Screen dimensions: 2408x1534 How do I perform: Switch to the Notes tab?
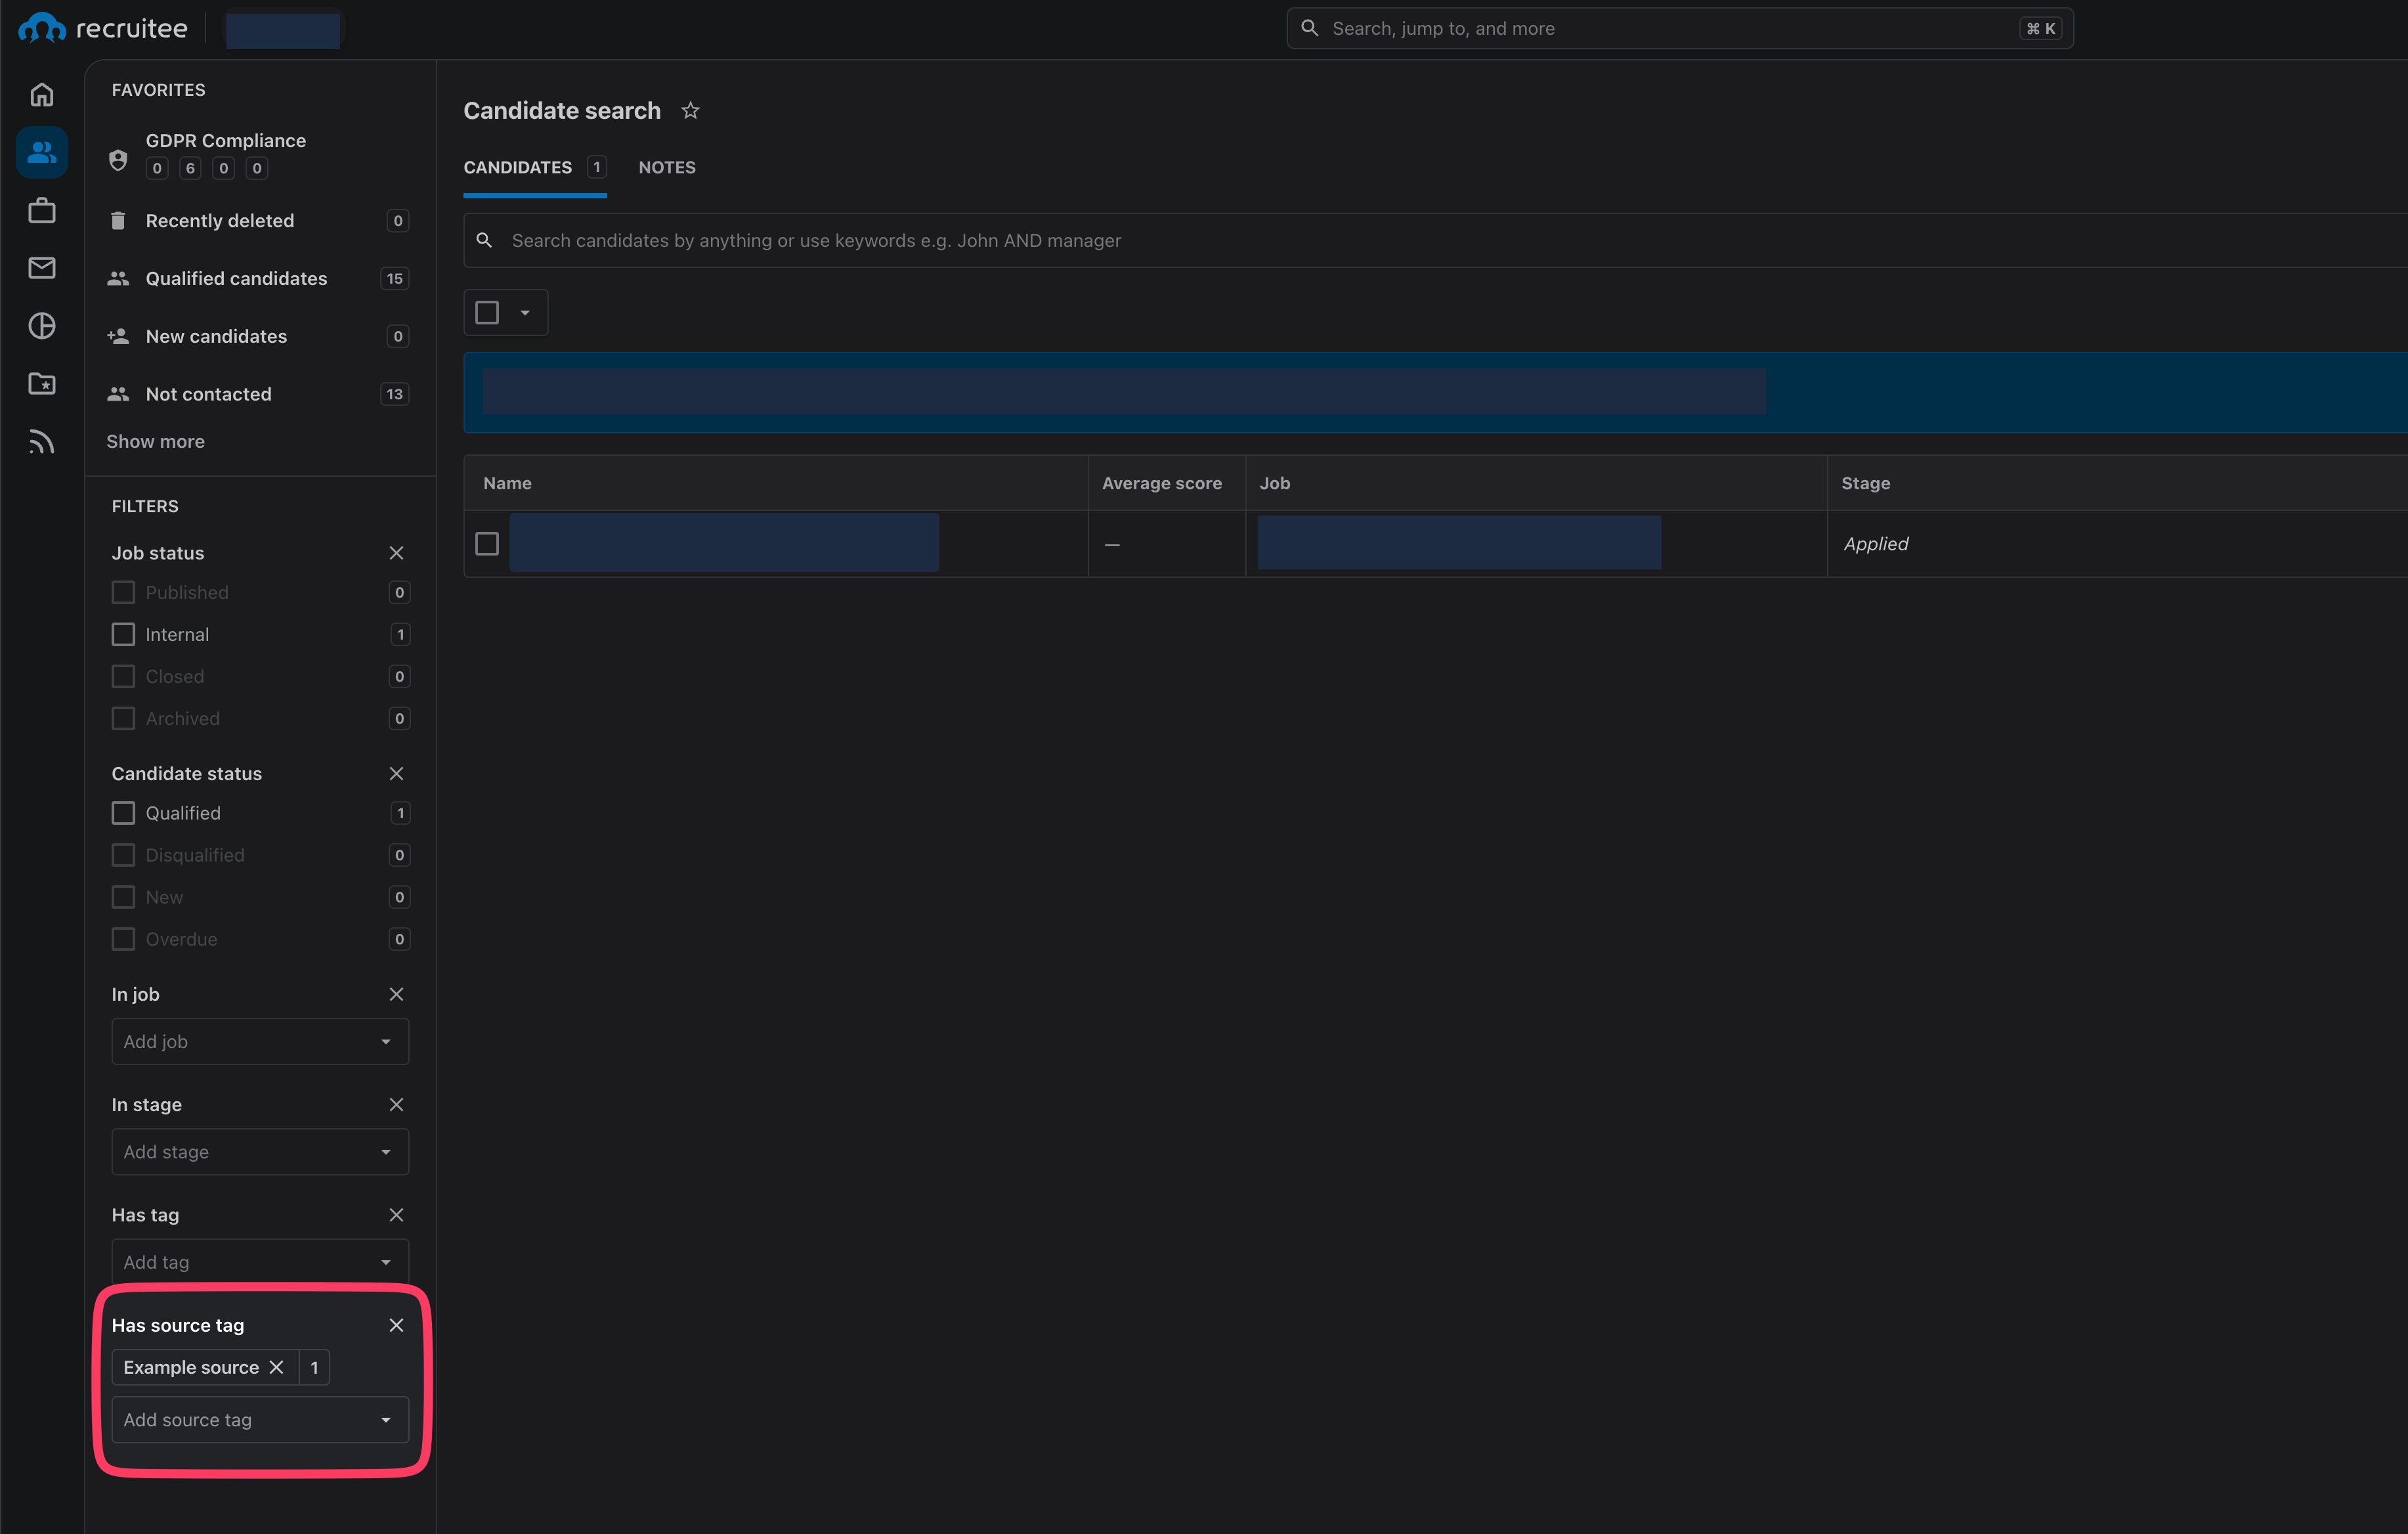pos(667,168)
